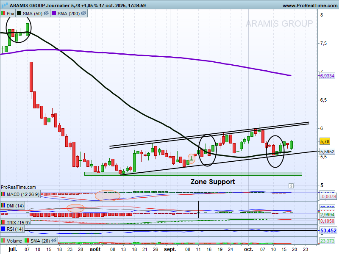Click the TRIX panel color icon
This screenshot has height=254, width=339.
point(3,222)
